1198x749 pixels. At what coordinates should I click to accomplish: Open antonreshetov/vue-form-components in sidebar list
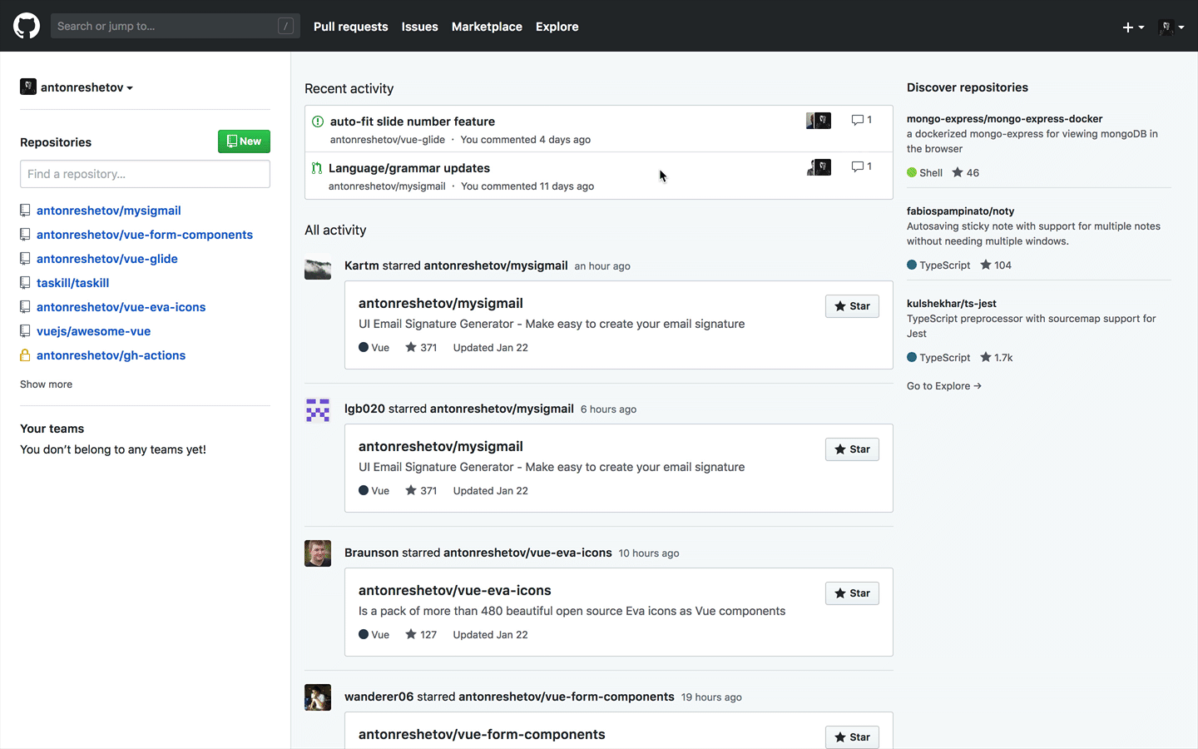(145, 235)
